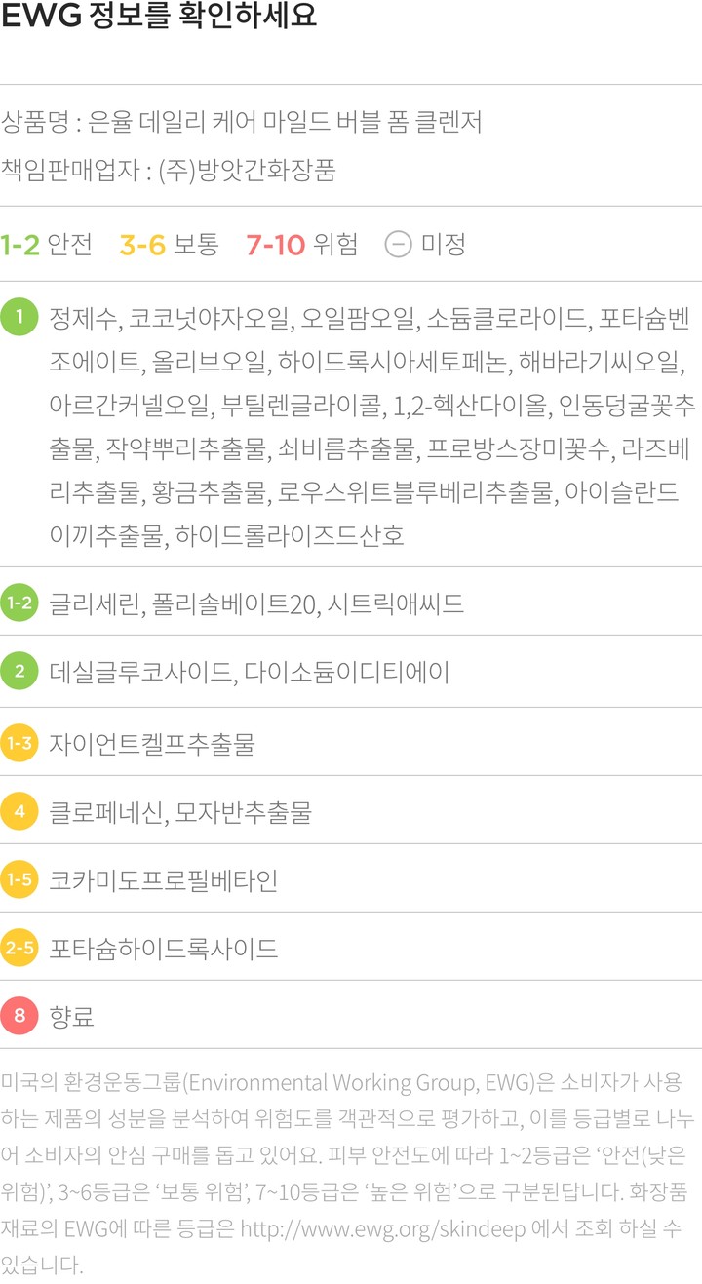702x1284 pixels.
Task: Select the red grade 8 badge
Action: point(19,1016)
